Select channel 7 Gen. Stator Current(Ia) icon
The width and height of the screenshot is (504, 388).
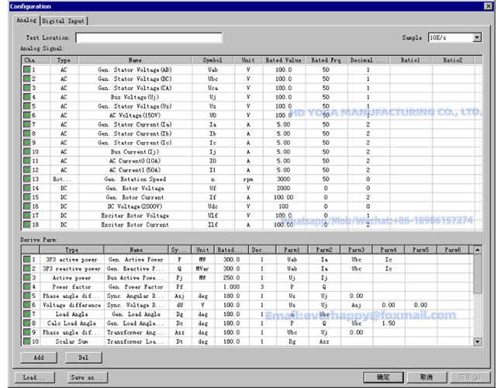point(26,125)
